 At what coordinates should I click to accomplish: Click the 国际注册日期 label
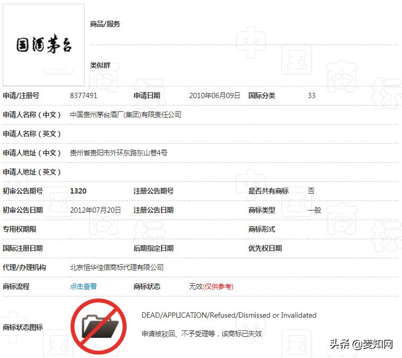pos(23,248)
